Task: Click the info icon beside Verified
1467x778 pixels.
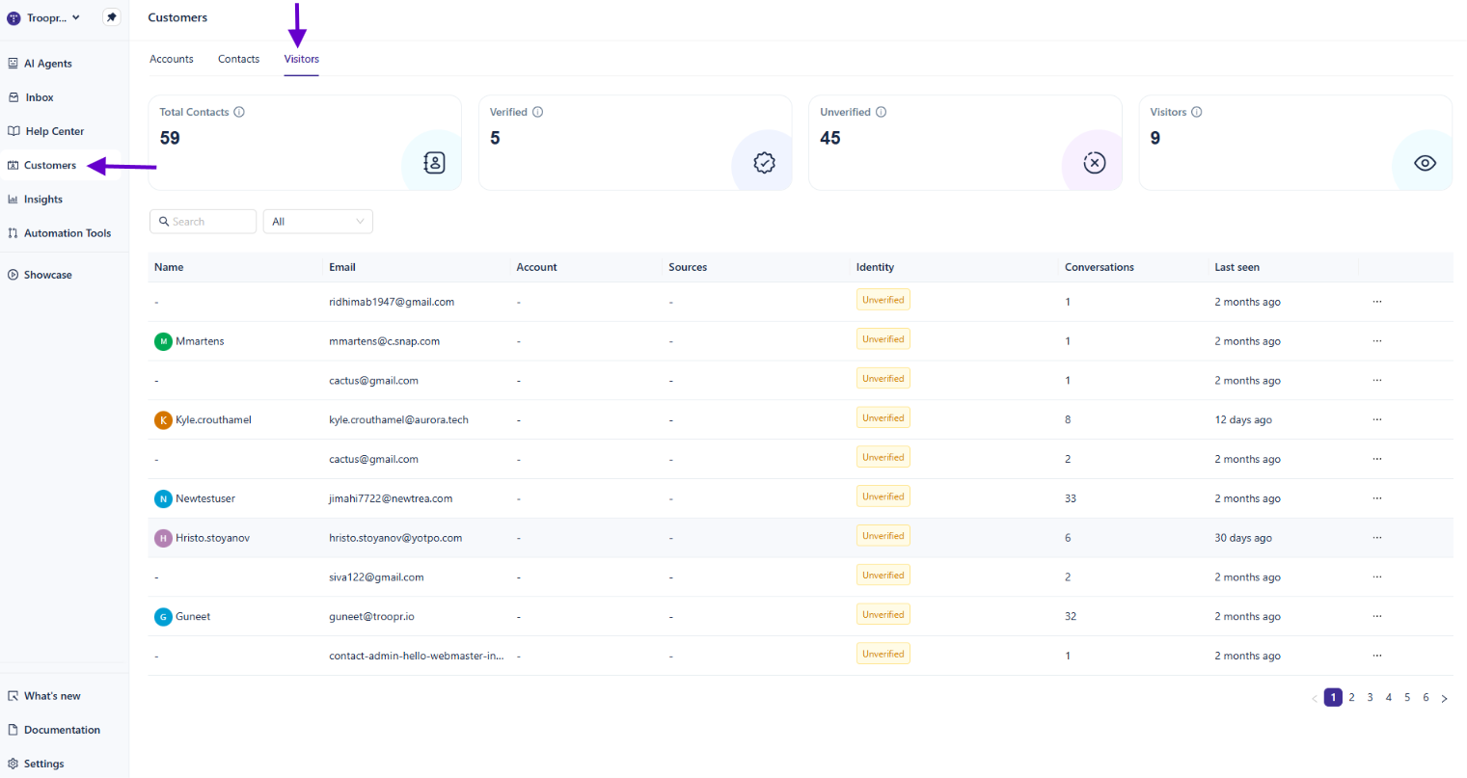Action: 538,112
